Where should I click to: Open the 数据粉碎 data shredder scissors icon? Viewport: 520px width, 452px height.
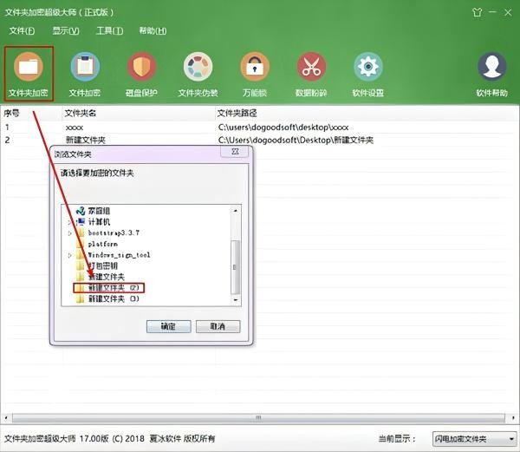311,69
